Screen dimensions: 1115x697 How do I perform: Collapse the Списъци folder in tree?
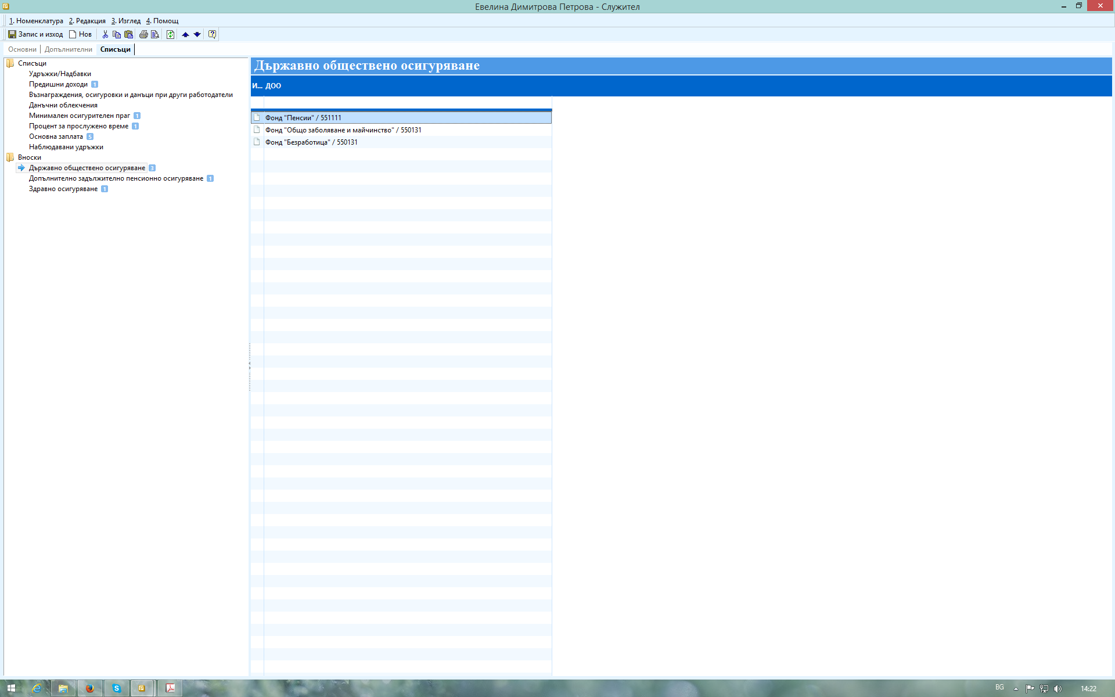pos(10,63)
